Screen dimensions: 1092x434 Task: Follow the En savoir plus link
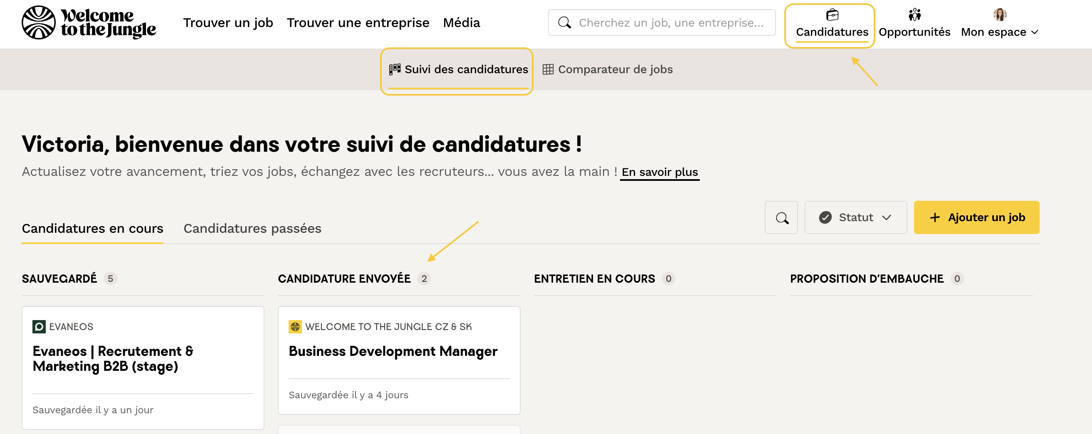pyautogui.click(x=659, y=172)
